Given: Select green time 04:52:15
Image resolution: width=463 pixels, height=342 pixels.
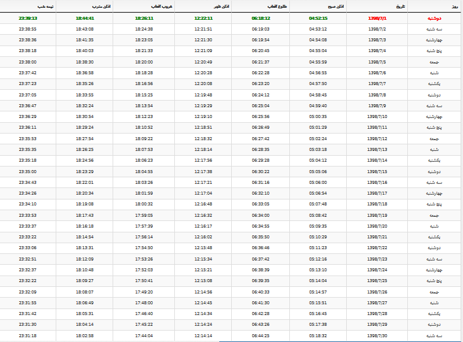Looking at the screenshot, I should pyautogui.click(x=318, y=19).
